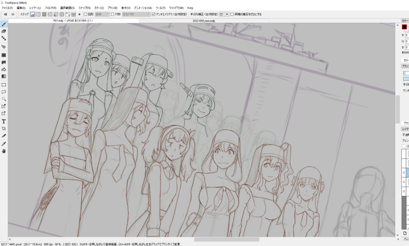Click the vertical scrollbar down arrow
The width and height of the screenshot is (409, 246).
(x=398, y=235)
